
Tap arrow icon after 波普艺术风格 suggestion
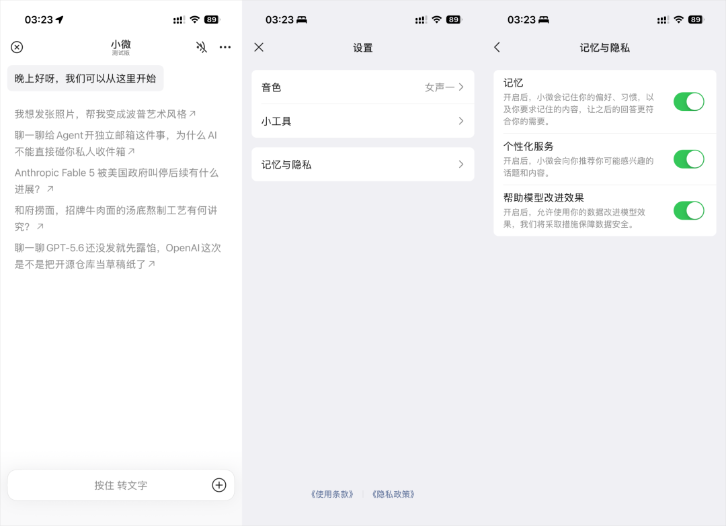point(193,114)
